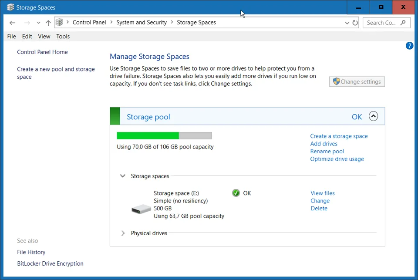Go to Control Panel Home

(42, 52)
